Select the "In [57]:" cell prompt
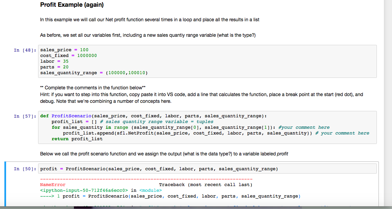Viewport: 392px width, 209px height. point(25,116)
